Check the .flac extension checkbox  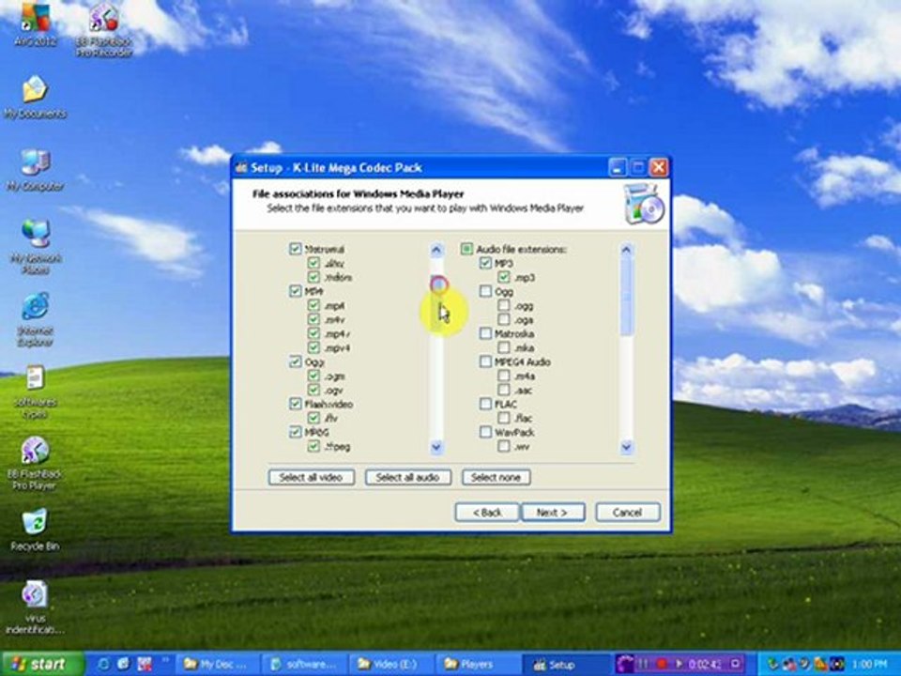pos(503,418)
